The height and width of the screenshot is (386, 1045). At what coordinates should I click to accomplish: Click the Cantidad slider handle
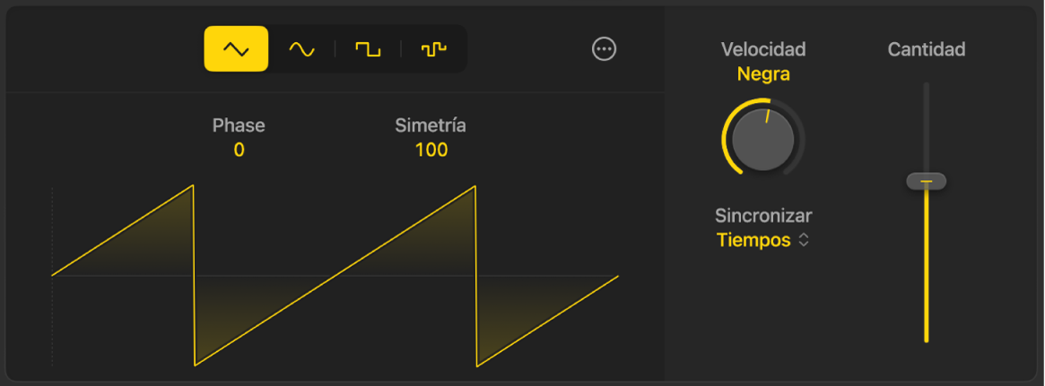point(926,182)
